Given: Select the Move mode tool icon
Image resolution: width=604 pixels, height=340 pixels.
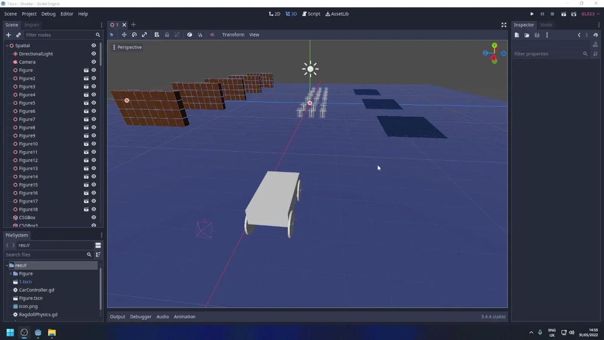Looking at the screenshot, I should coord(124,34).
